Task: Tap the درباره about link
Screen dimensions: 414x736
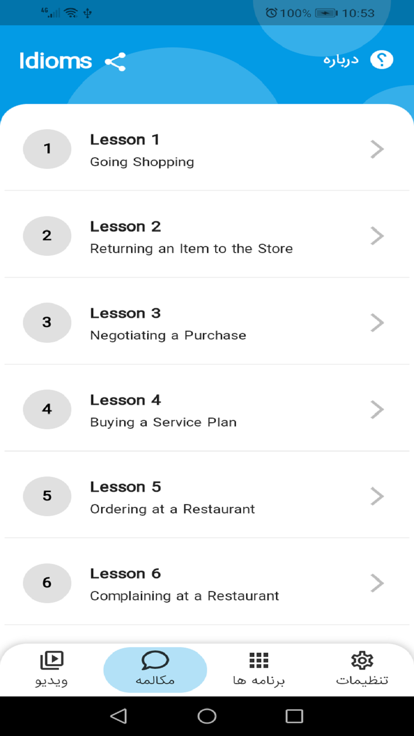Action: tap(340, 60)
